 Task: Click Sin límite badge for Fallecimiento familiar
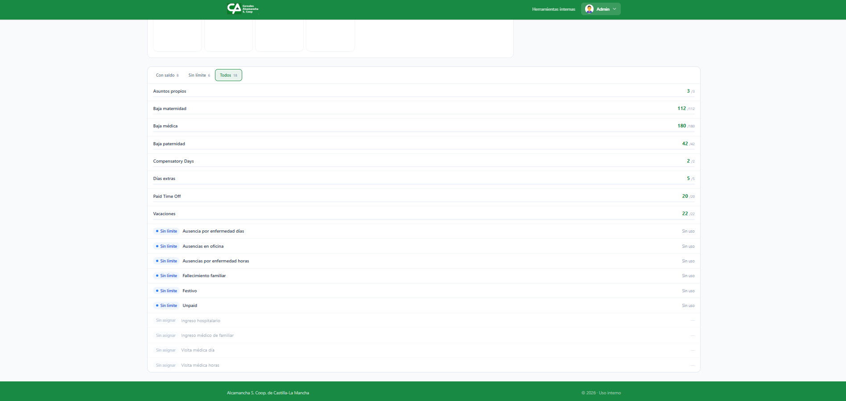click(x=166, y=276)
